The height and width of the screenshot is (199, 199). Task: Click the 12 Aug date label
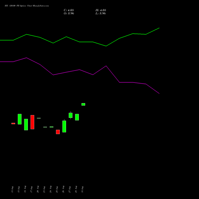pyautogui.click(x=19, y=189)
